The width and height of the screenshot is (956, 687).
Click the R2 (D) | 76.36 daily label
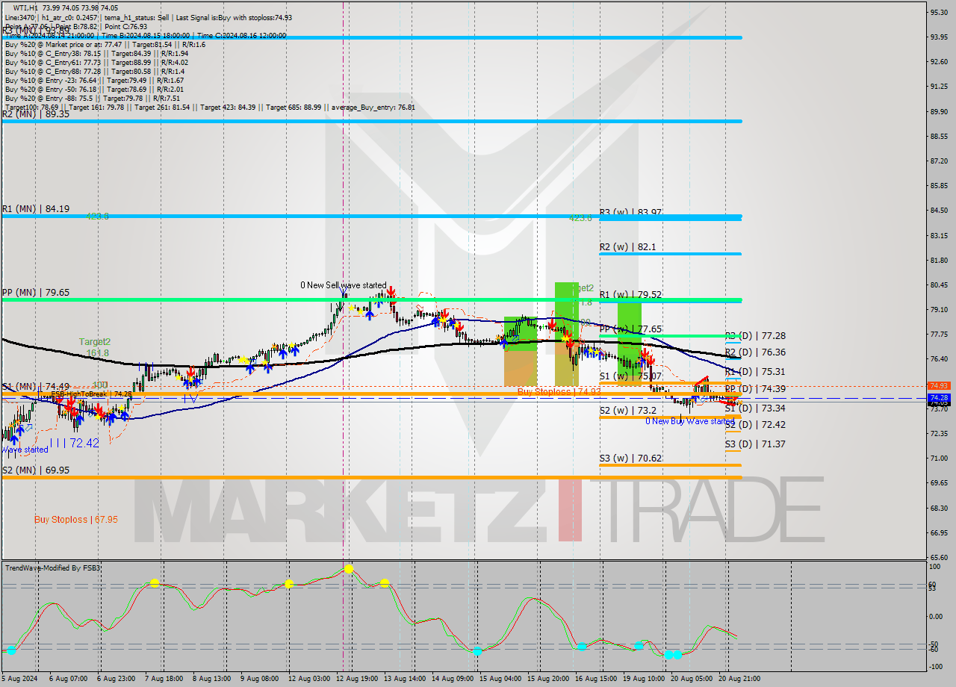[x=755, y=352]
